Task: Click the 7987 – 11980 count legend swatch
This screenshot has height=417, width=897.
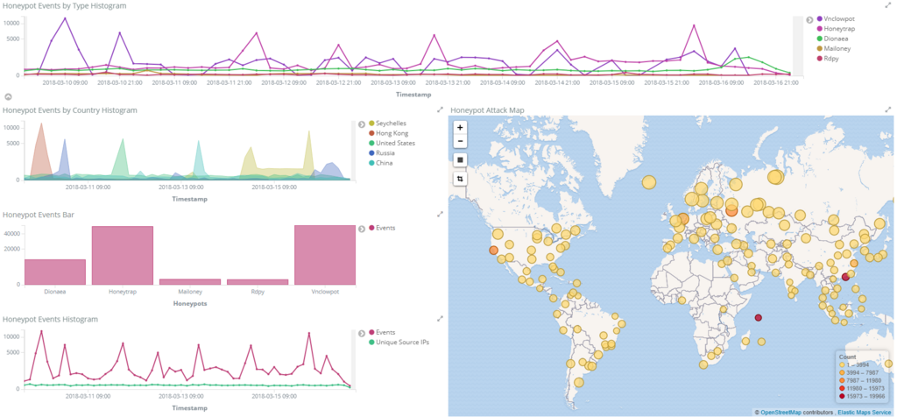Action: tap(842, 380)
